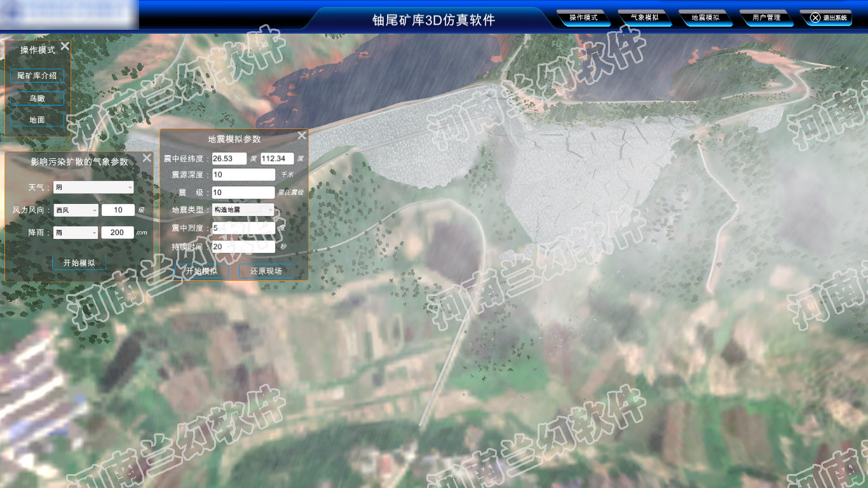The height and width of the screenshot is (488, 868).
Task: Expand the 地震类型 earthquake type dropdown
Action: point(243,209)
